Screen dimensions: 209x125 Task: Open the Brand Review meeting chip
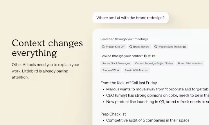pos(139,47)
